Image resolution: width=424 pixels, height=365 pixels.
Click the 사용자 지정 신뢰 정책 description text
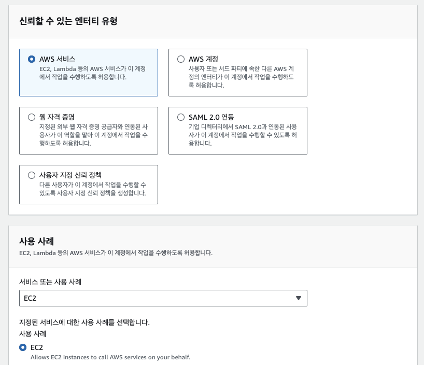pyautogui.click(x=93, y=189)
